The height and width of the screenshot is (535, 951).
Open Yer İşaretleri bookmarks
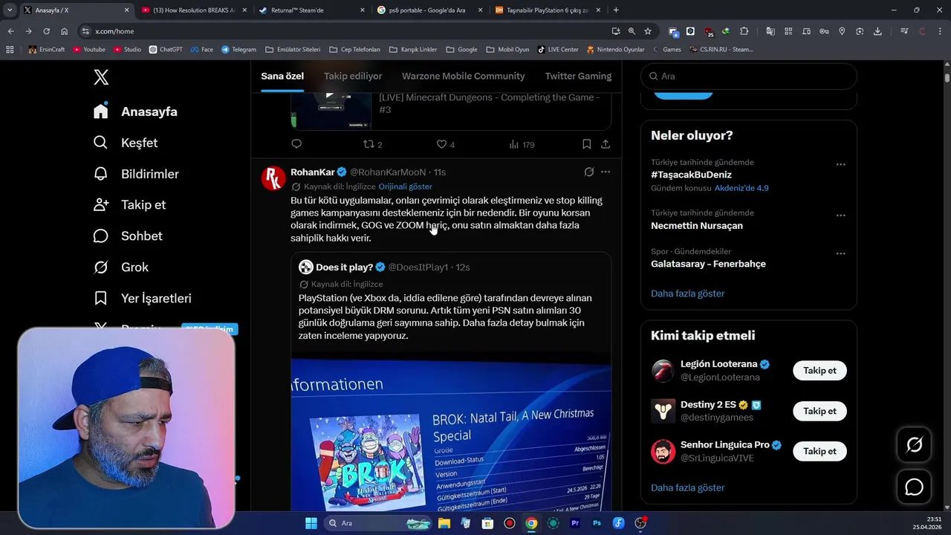142,298
